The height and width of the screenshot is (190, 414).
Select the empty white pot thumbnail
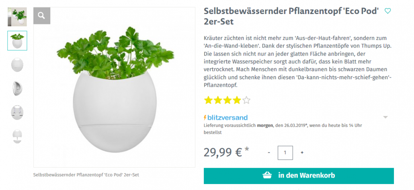coord(17,65)
